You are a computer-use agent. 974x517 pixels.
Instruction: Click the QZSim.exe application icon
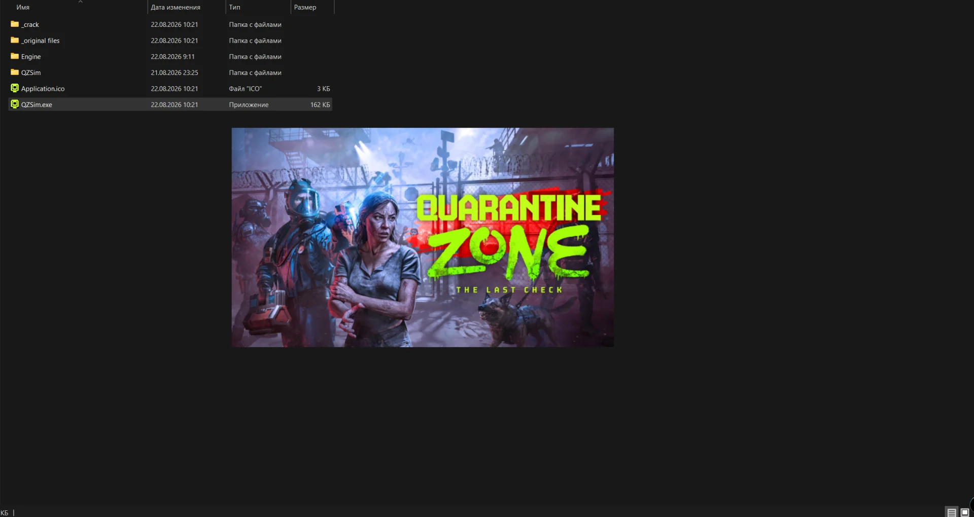[15, 104]
